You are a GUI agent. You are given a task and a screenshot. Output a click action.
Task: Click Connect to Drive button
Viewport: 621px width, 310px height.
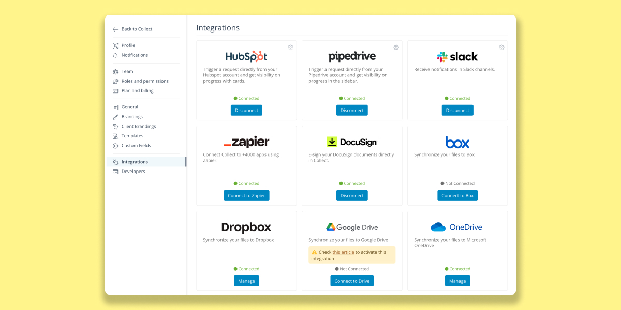[x=352, y=281]
